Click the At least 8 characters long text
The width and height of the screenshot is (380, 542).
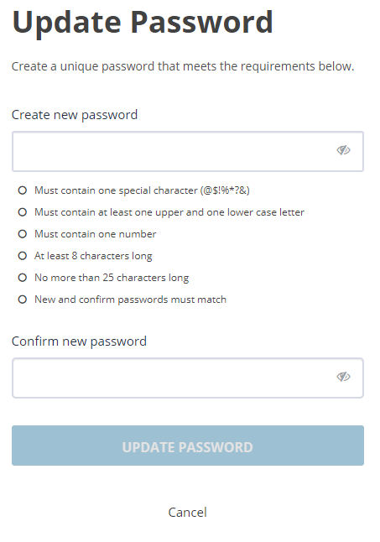93,256
